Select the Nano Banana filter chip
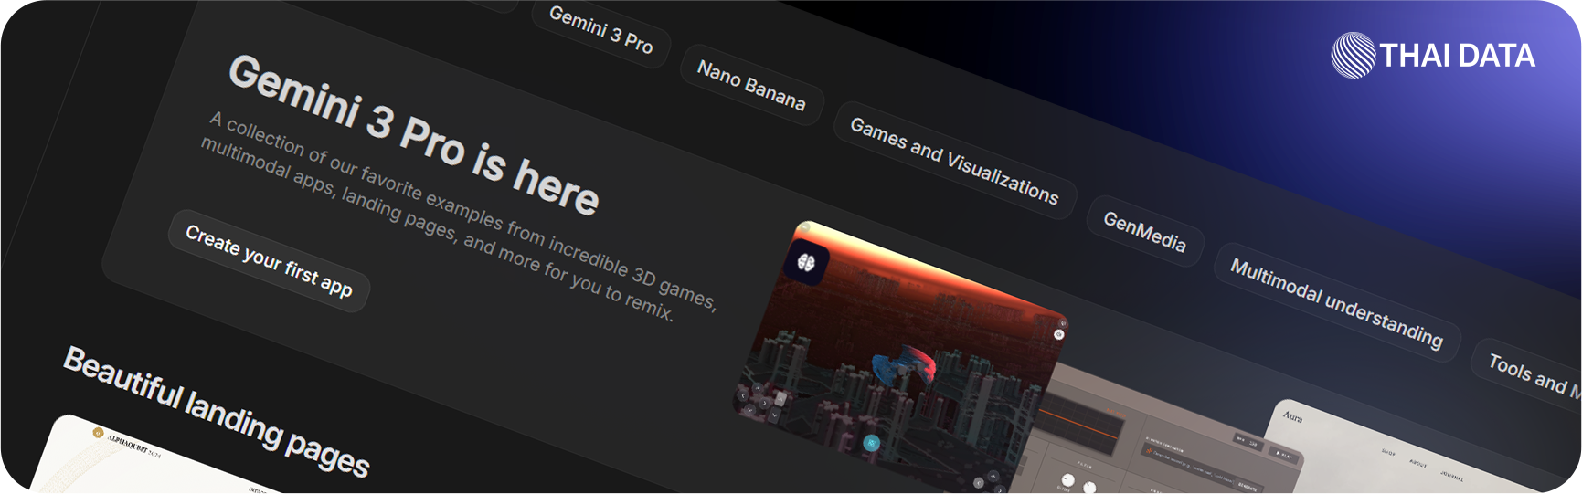Screen dimensions: 1582x494 751,85
